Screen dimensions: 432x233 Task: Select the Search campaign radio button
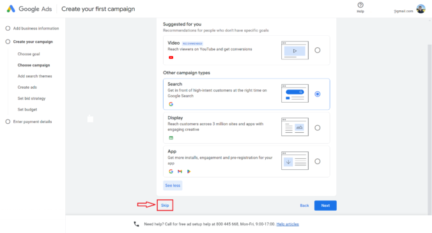[x=318, y=94]
